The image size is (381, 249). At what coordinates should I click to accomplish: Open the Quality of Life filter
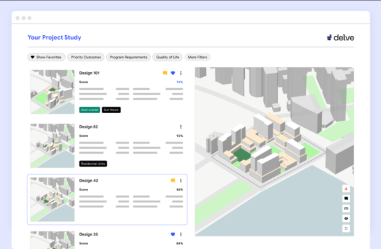167,57
